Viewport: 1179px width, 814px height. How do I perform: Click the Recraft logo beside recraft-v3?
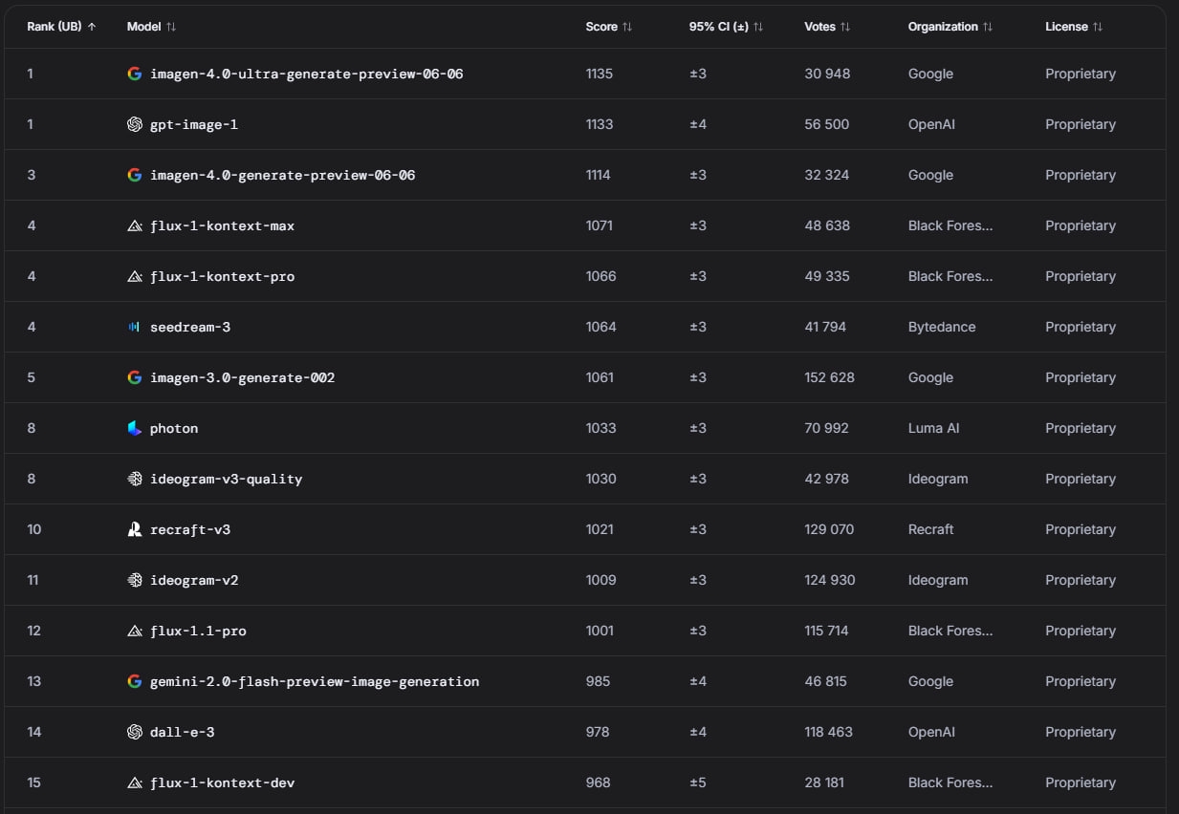134,529
